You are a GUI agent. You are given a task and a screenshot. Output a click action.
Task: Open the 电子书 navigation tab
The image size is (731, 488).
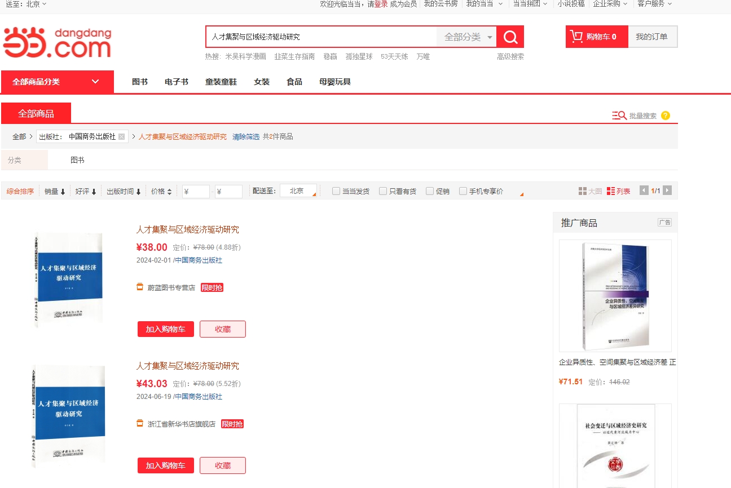click(177, 82)
